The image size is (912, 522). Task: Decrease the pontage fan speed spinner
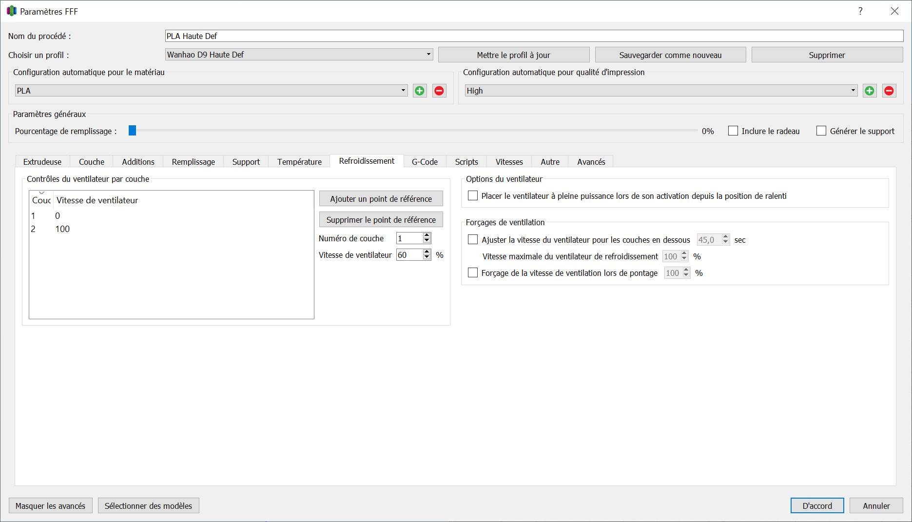tap(686, 275)
